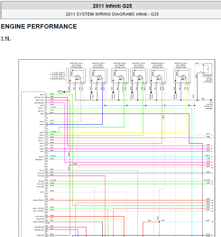Select the 2011 SYSTEM WIRING DIAGRAMS subtitle
The width and height of the screenshot is (221, 237).
(112, 14)
